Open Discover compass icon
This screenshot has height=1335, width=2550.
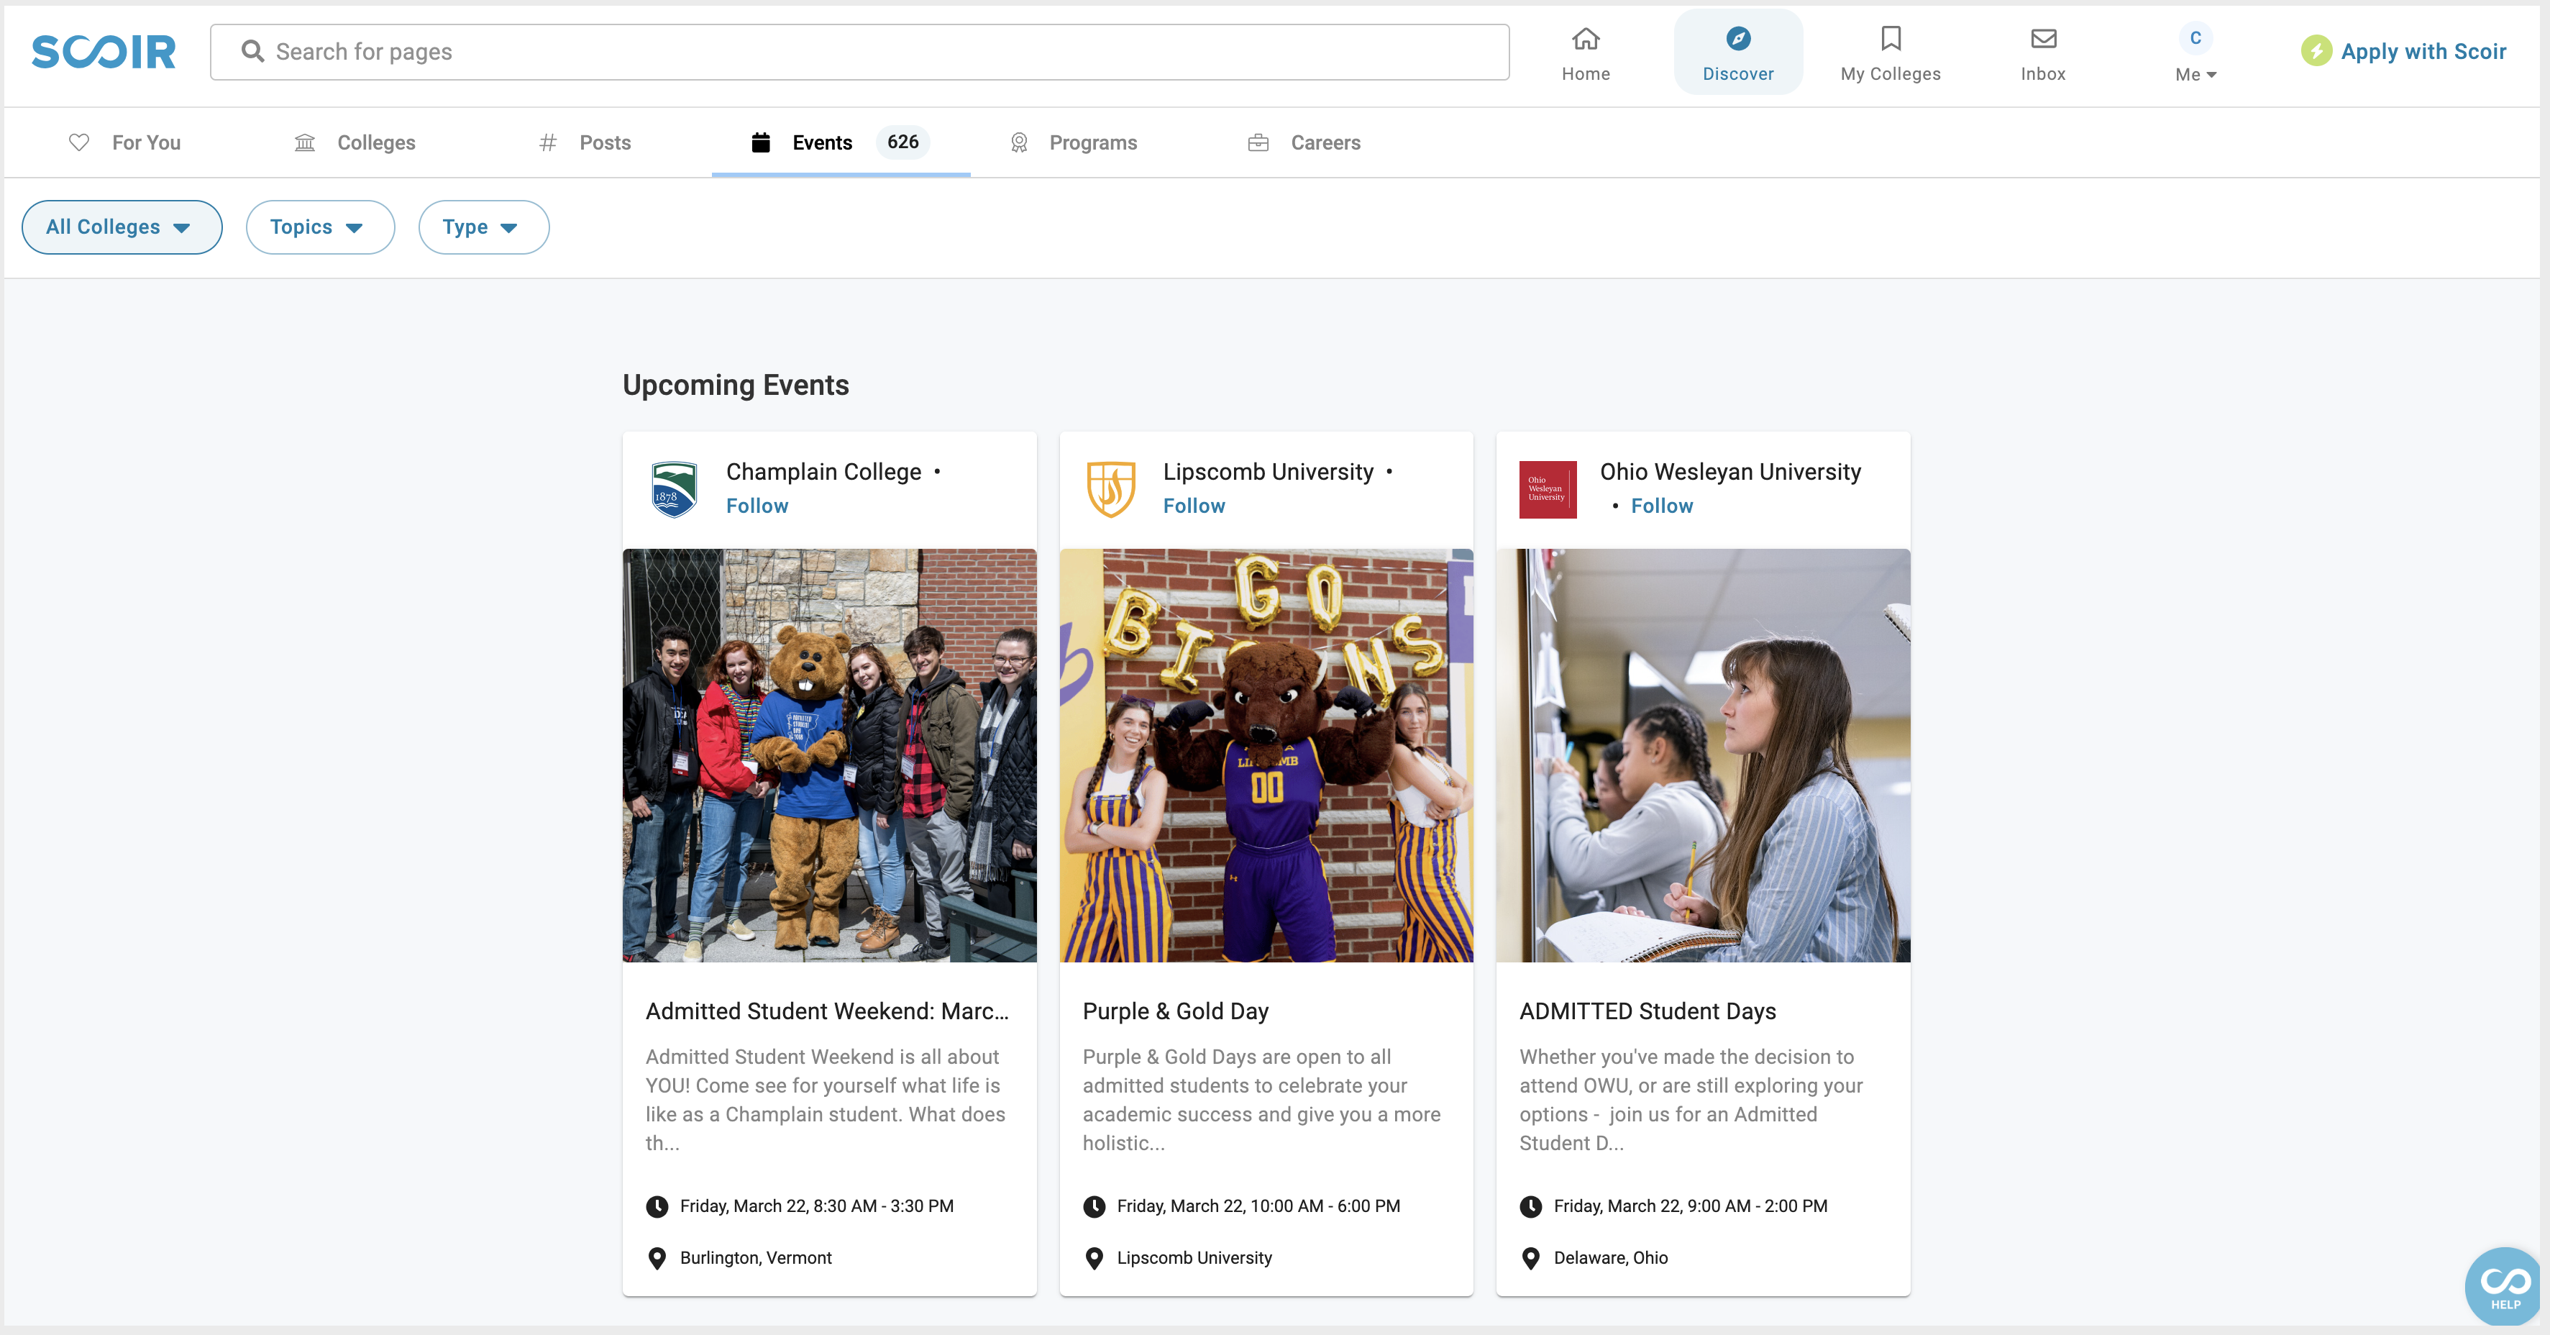[1738, 39]
